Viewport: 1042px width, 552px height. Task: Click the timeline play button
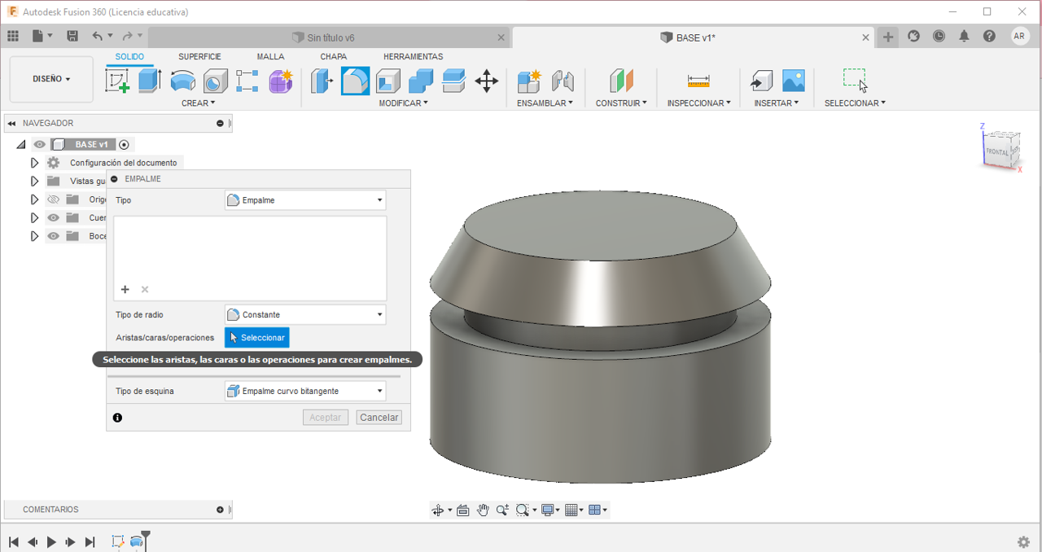click(x=51, y=541)
